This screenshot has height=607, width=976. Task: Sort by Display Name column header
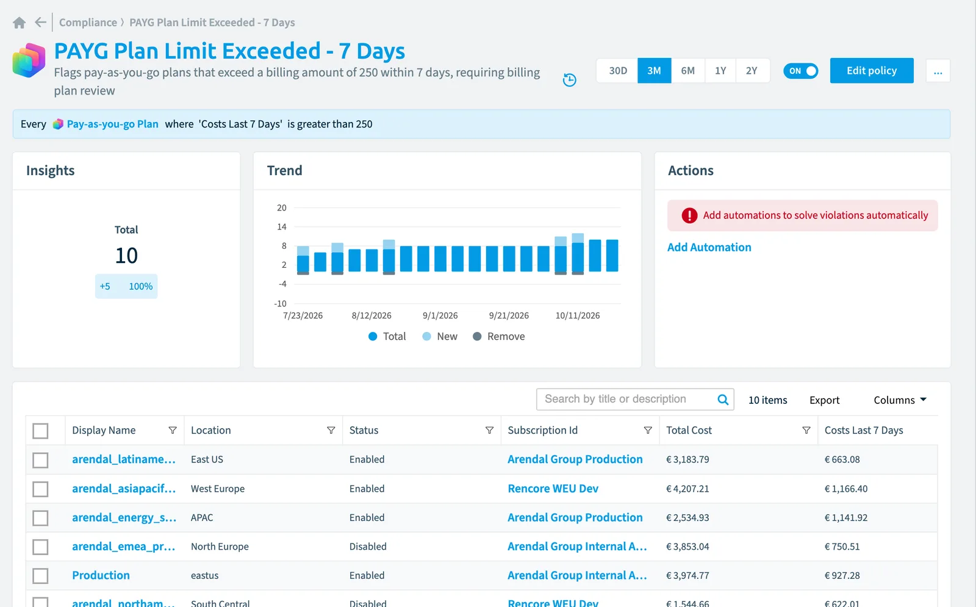coord(104,431)
